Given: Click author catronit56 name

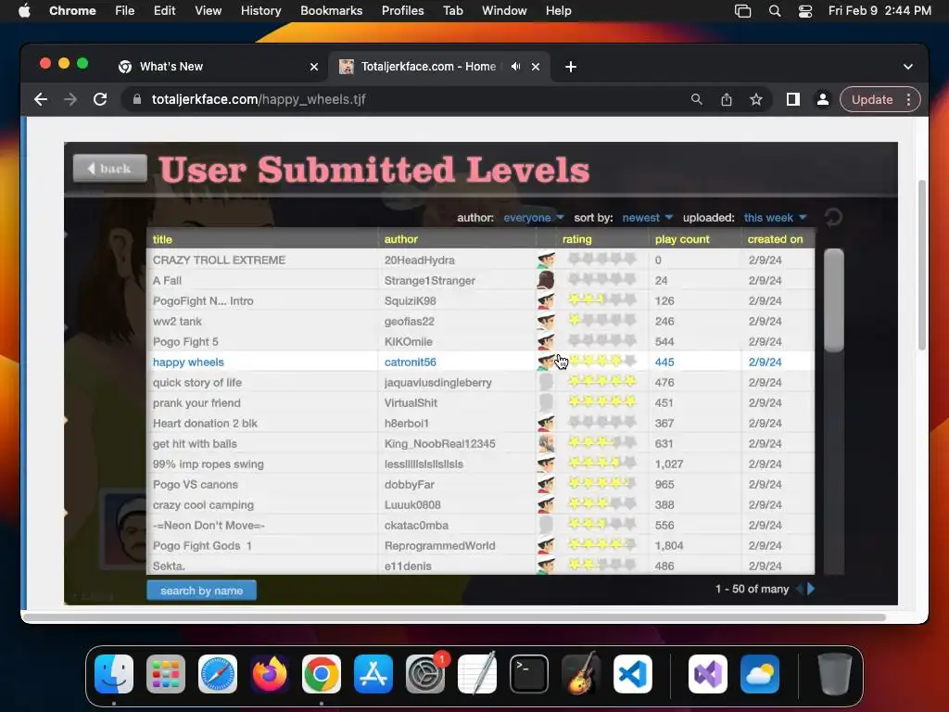Looking at the screenshot, I should pyautogui.click(x=410, y=362).
